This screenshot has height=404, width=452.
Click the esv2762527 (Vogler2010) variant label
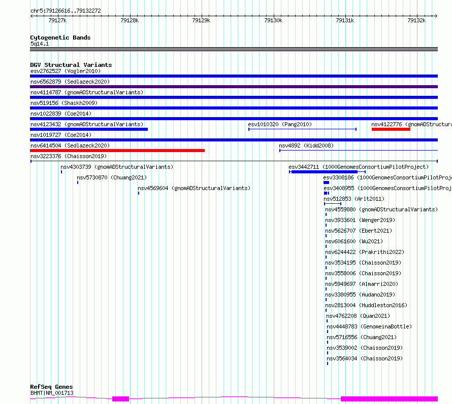(x=66, y=71)
